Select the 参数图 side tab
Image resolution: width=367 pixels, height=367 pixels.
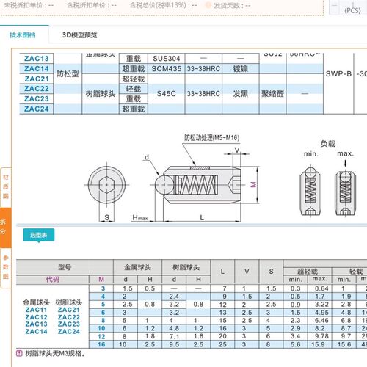tap(6, 267)
